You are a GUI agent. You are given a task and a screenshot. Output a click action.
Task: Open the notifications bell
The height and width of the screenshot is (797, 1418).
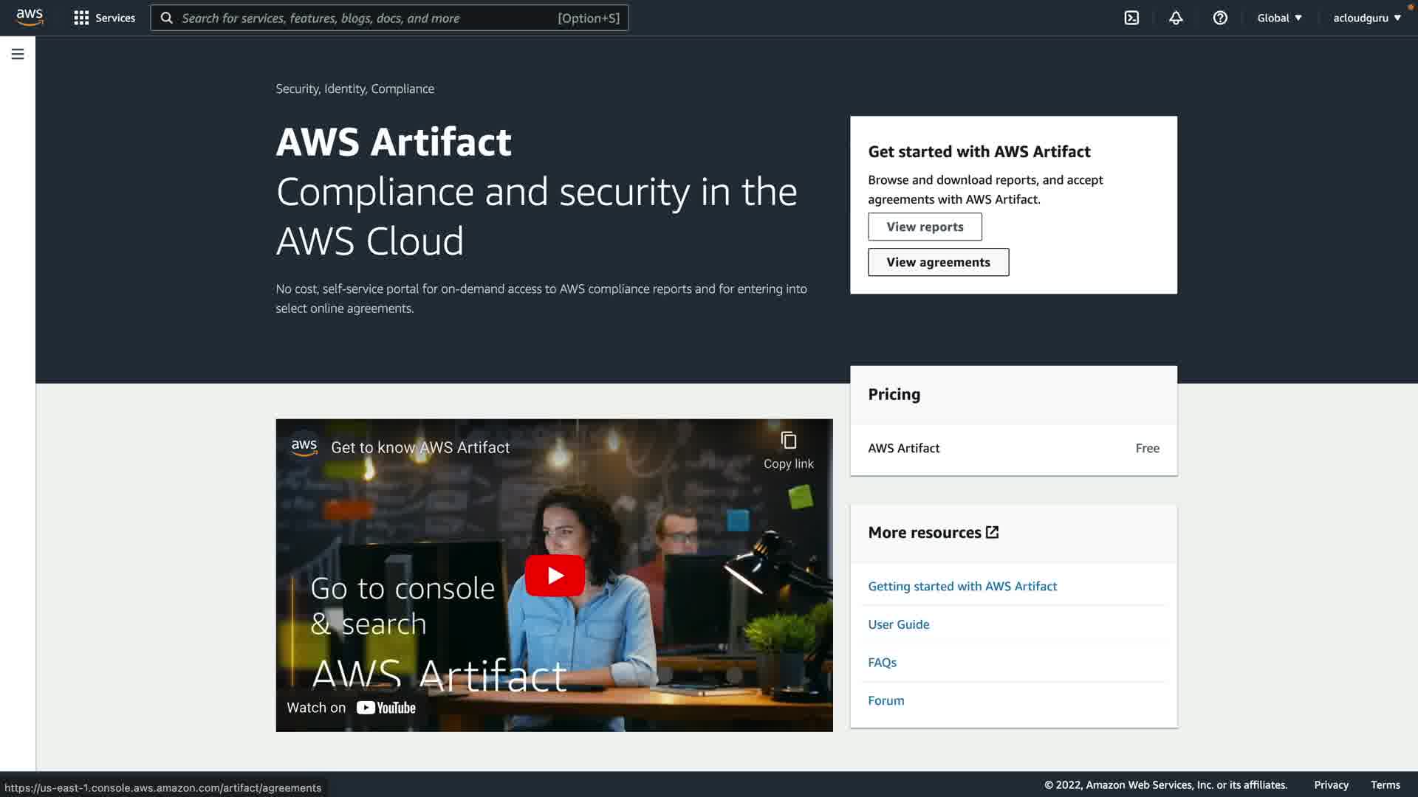1176,18
